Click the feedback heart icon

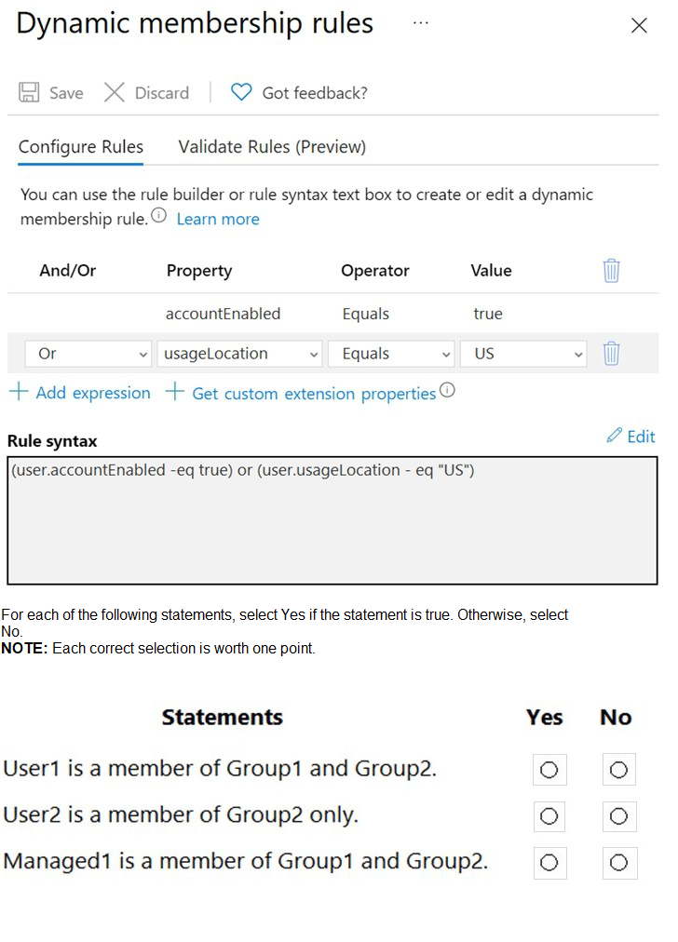tap(241, 92)
